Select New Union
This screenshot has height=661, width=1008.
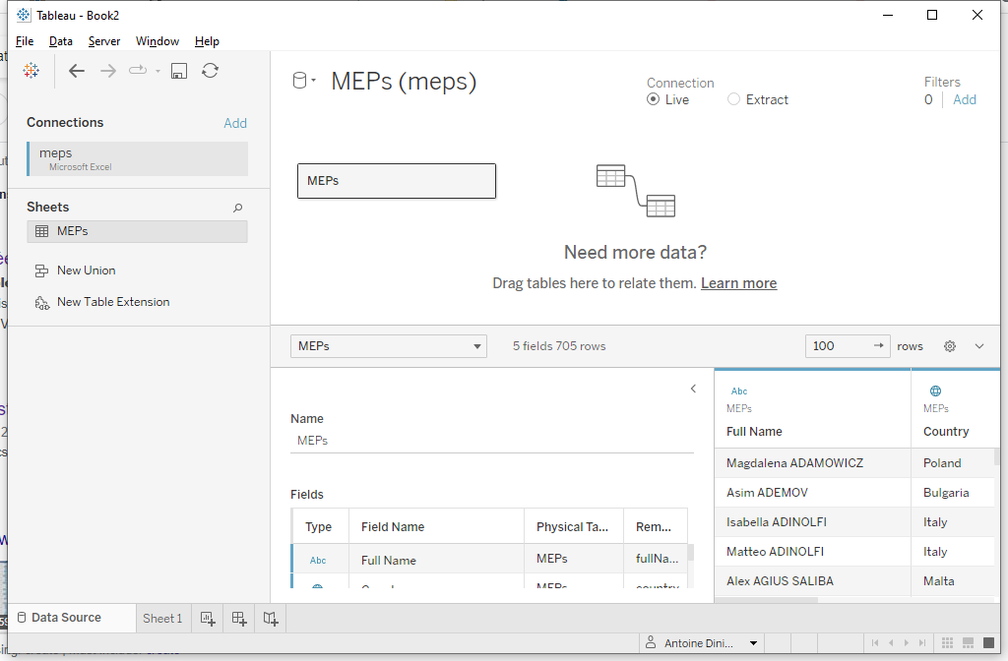[87, 270]
